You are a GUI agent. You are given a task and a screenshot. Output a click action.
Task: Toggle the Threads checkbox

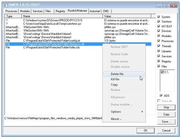(x=159, y=46)
